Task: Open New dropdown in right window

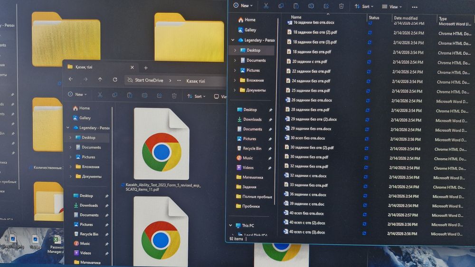Action: pyautogui.click(x=243, y=5)
